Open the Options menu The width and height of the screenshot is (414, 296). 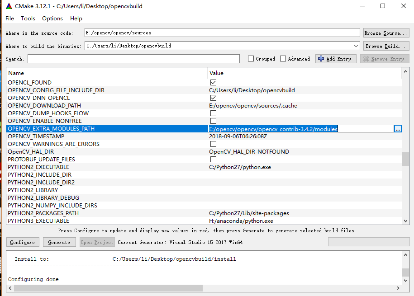52,19
